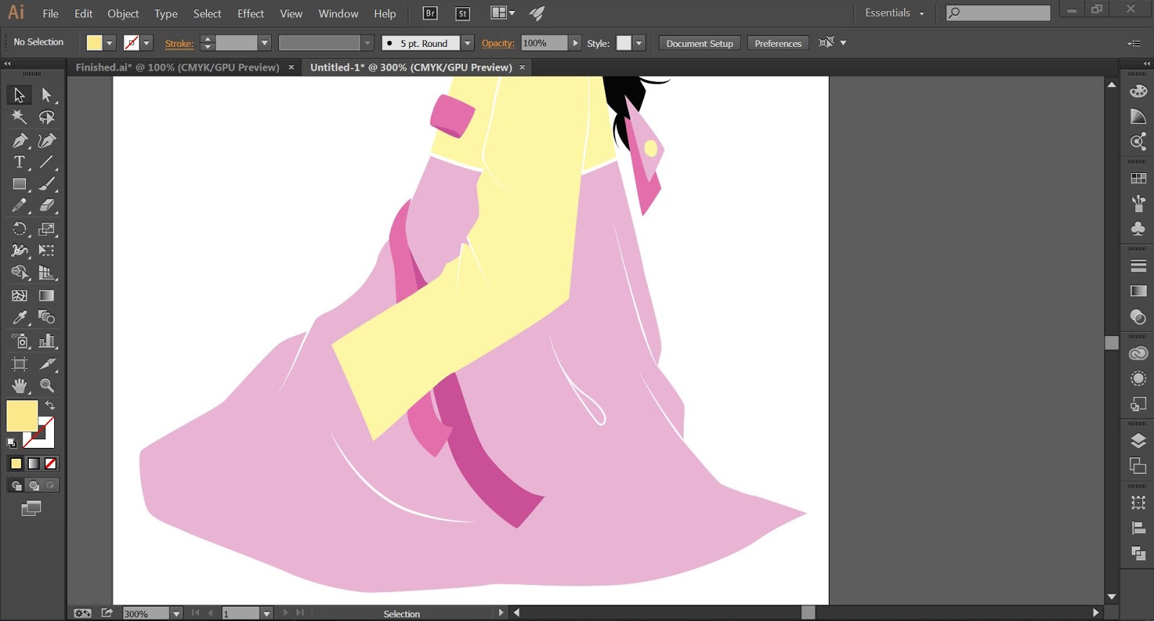Click the Document Setup button

[x=699, y=43]
